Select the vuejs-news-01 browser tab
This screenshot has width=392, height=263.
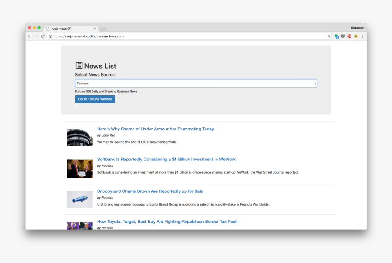pyautogui.click(x=70, y=29)
